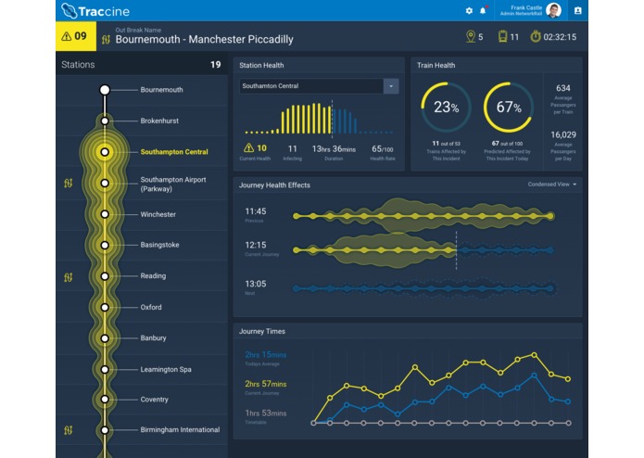The height and width of the screenshot is (458, 644).
Task: Select Southampton Central station row
Action: coord(142,152)
